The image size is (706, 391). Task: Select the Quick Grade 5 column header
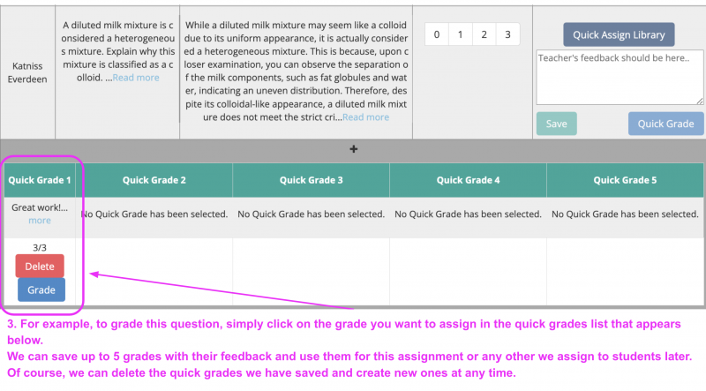[625, 180]
